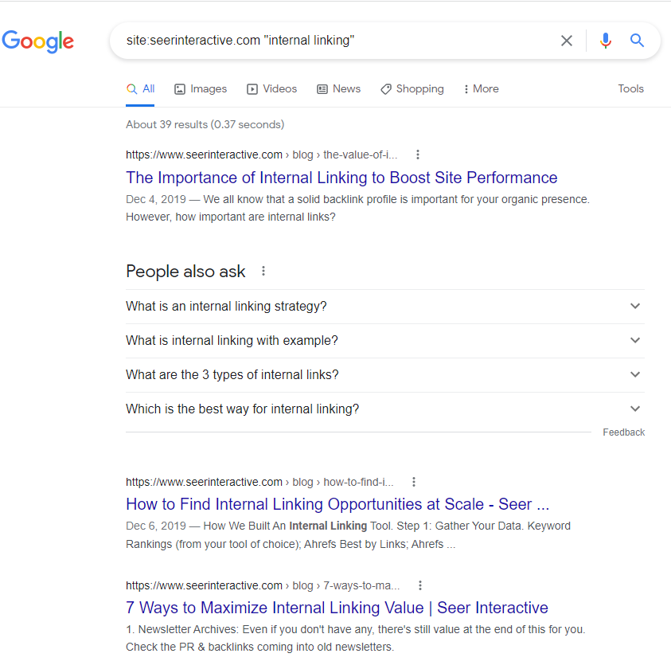This screenshot has width=671, height=669.
Task: Open the News search tab
Action: pos(338,89)
